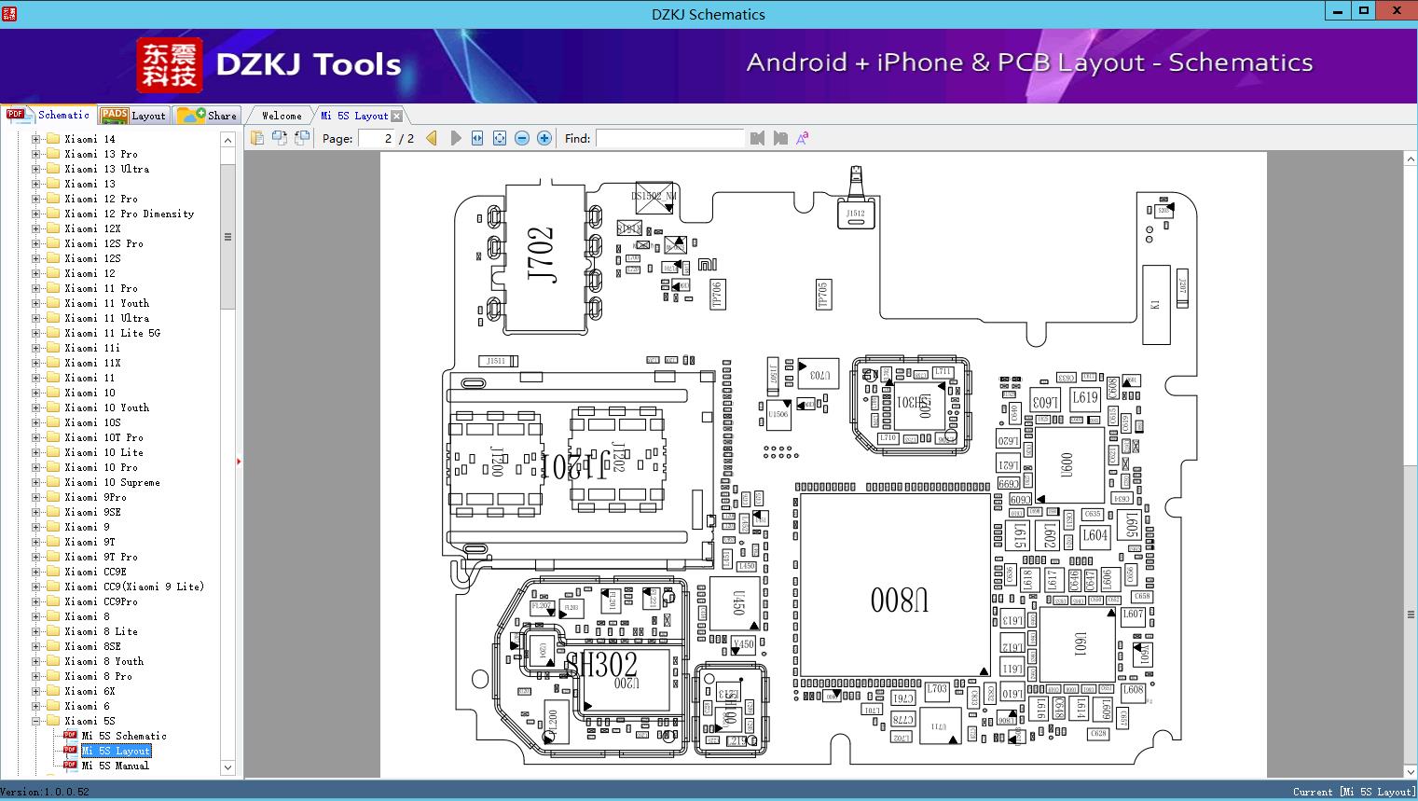Click tree panel scroll down arrow
Viewport: 1418px width, 801px height.
pyautogui.click(x=227, y=767)
